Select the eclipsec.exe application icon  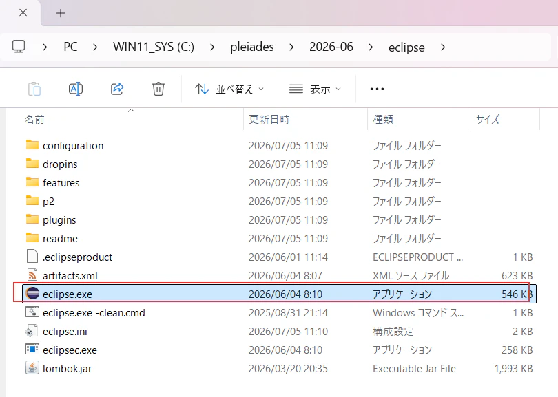(32, 350)
